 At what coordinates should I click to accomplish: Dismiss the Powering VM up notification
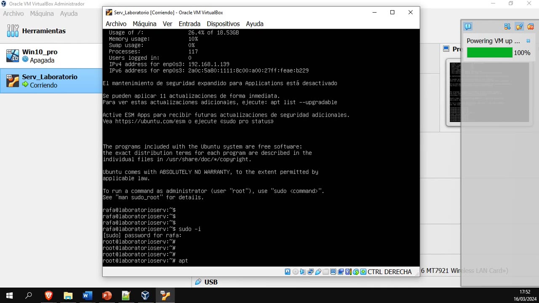pyautogui.click(x=528, y=41)
